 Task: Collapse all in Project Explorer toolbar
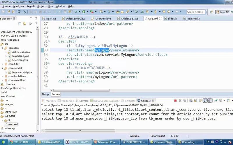[20, 24]
